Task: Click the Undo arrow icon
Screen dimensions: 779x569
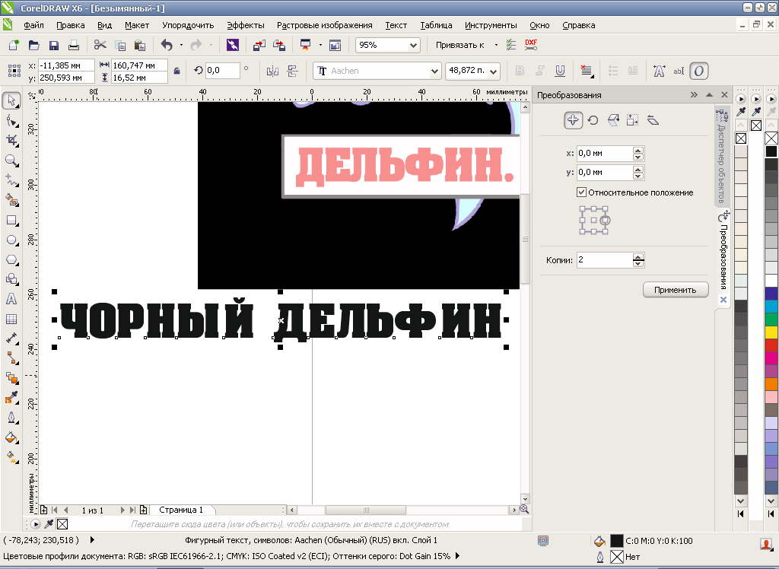Action: click(167, 46)
